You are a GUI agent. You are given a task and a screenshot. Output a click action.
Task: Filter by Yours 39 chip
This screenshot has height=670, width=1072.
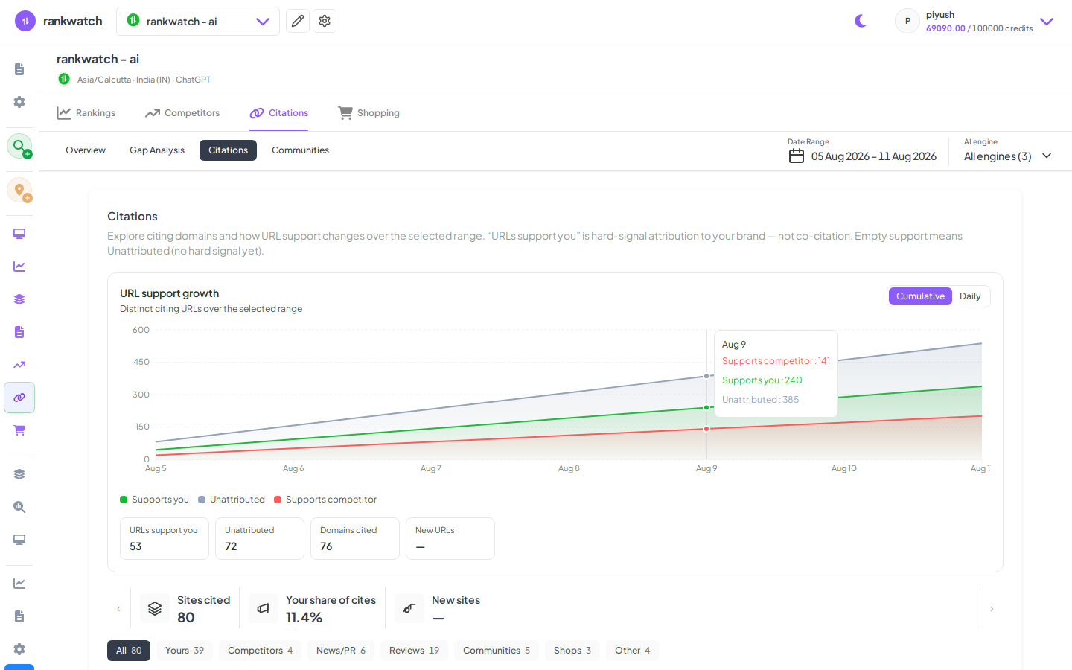point(185,651)
